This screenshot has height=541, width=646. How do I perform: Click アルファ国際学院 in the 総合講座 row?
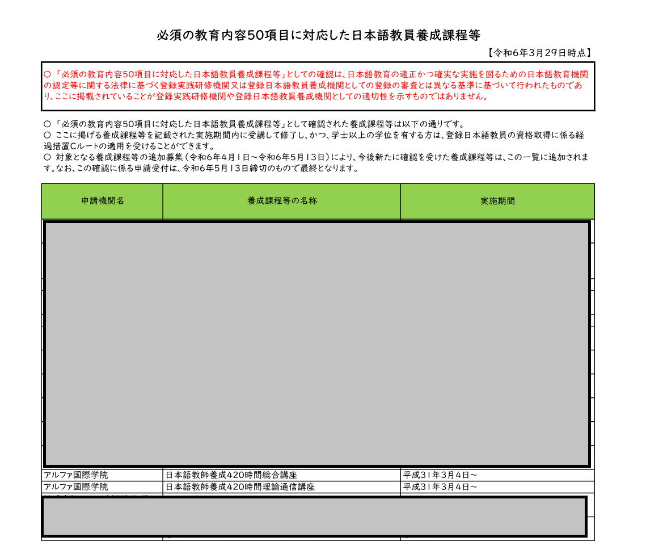pyautogui.click(x=76, y=475)
